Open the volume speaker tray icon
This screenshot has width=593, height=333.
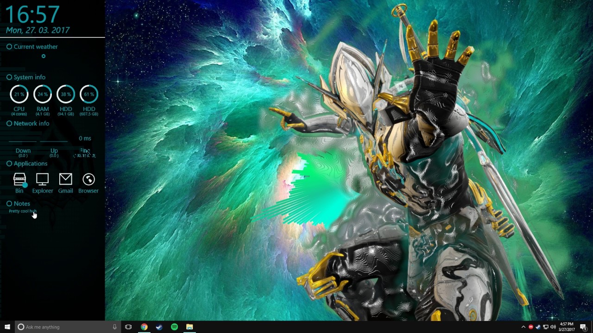(553, 327)
